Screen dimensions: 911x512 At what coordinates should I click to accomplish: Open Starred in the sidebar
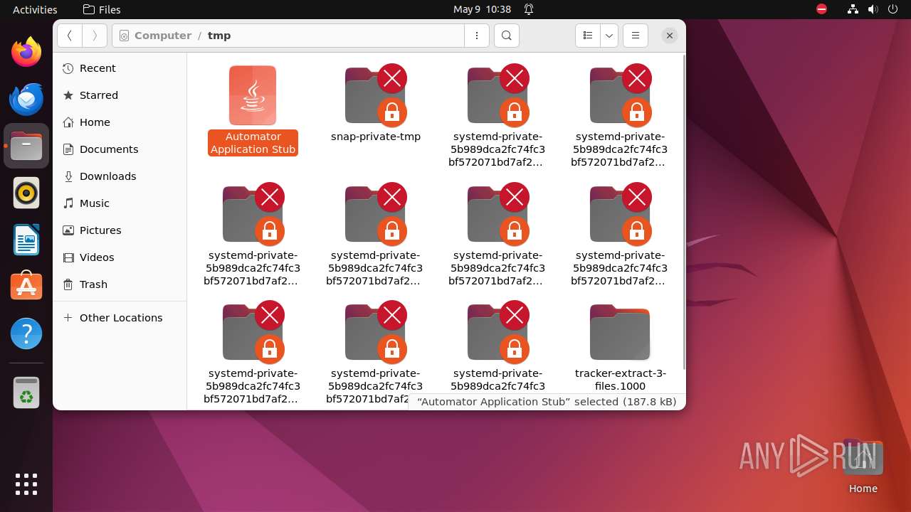pos(120,95)
